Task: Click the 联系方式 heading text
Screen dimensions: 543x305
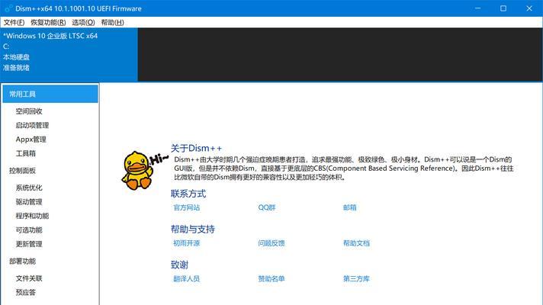Action: (188, 194)
